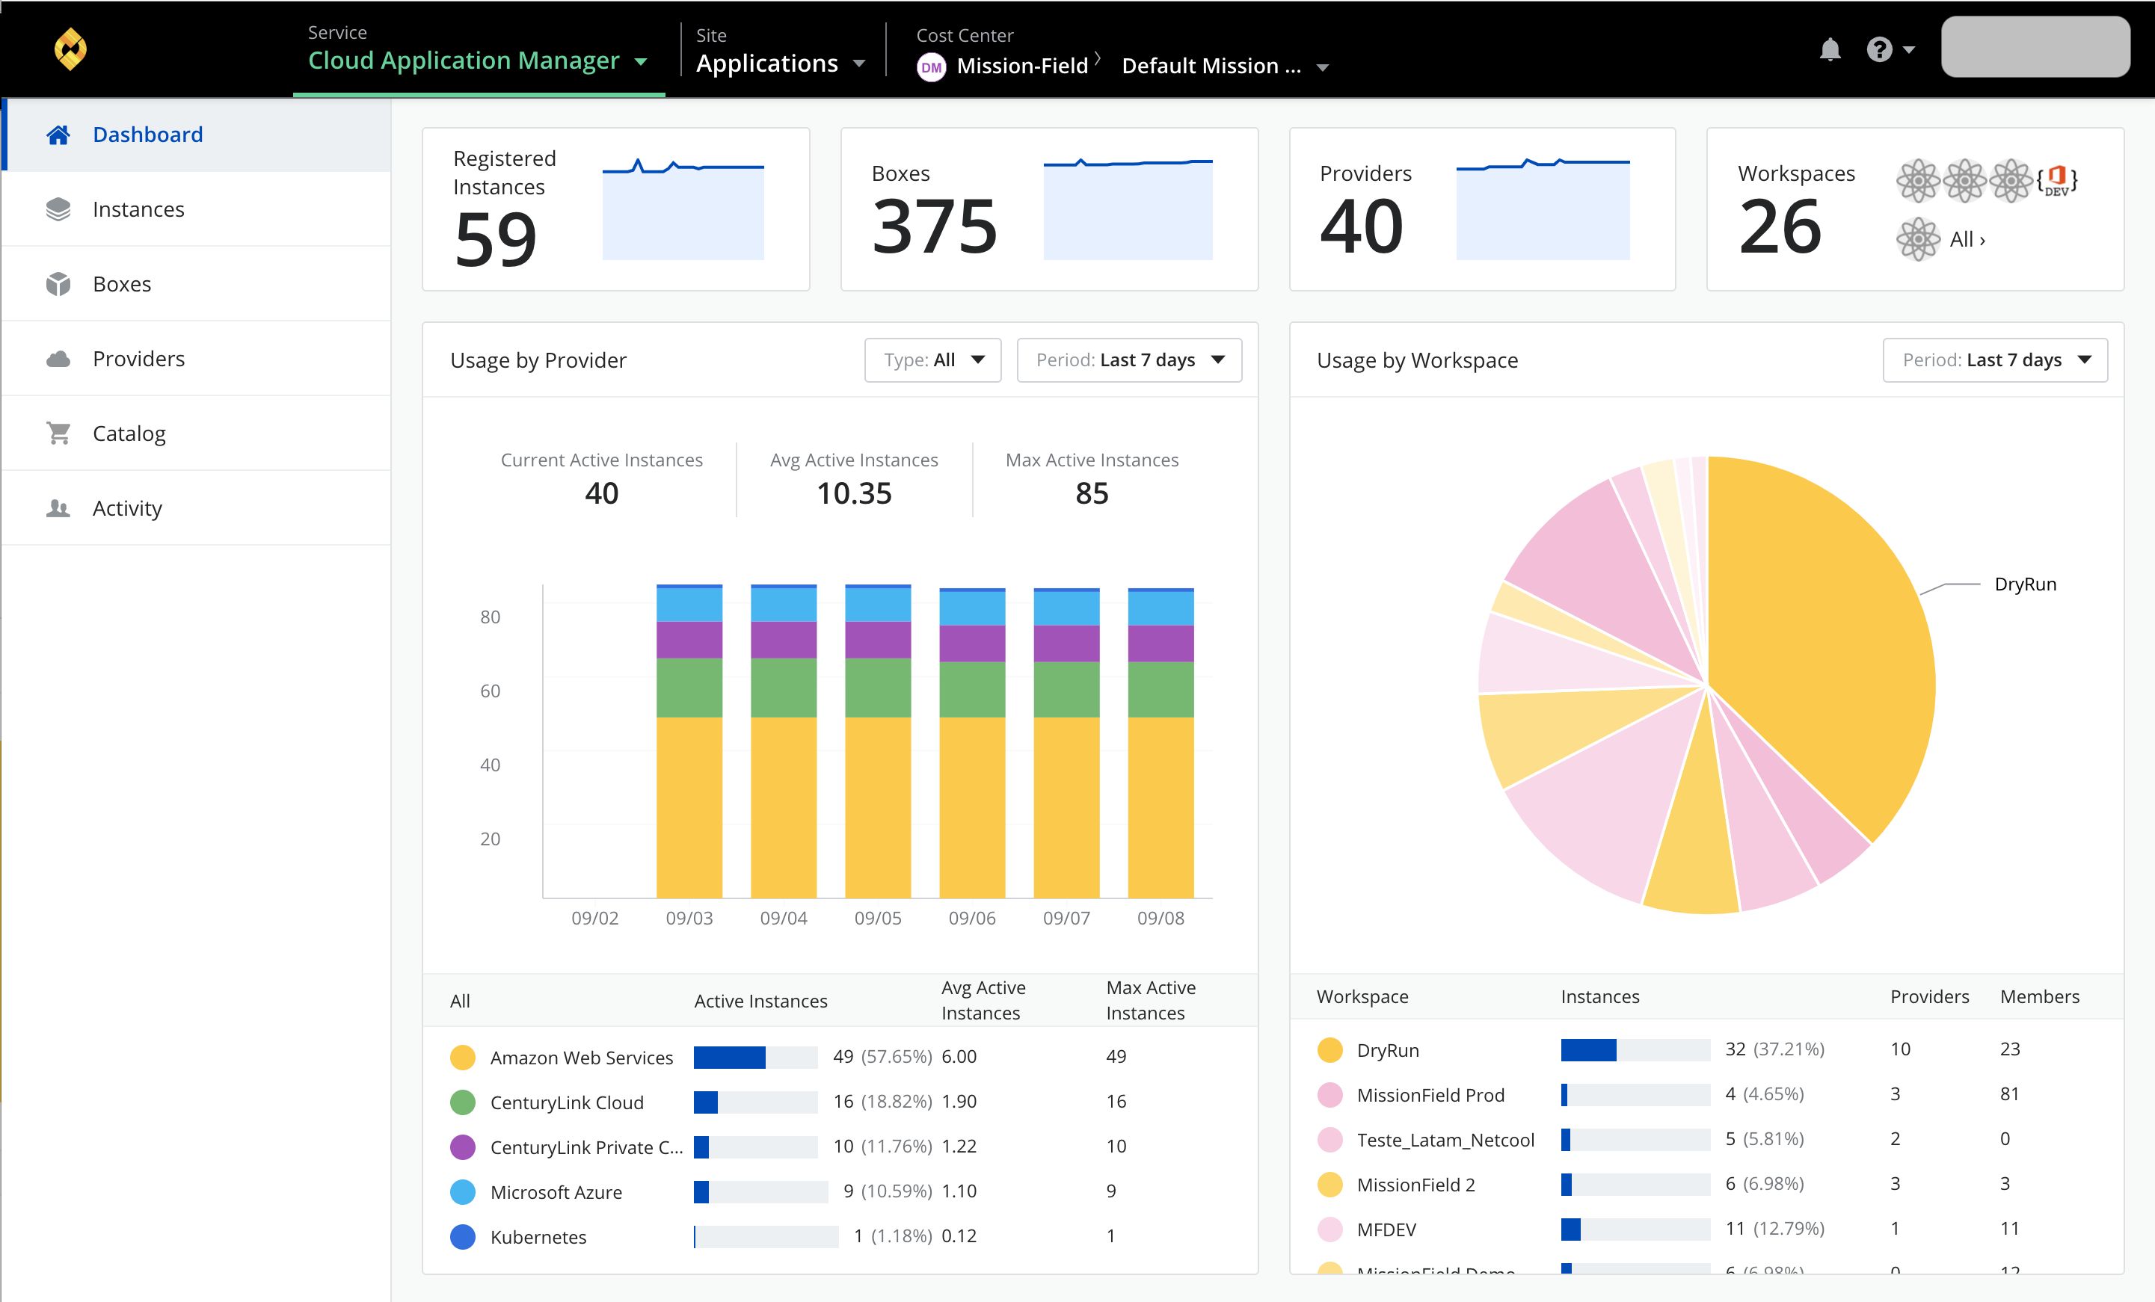Open the Providers 40 summary card
This screenshot has height=1302, width=2155.
click(x=1481, y=209)
